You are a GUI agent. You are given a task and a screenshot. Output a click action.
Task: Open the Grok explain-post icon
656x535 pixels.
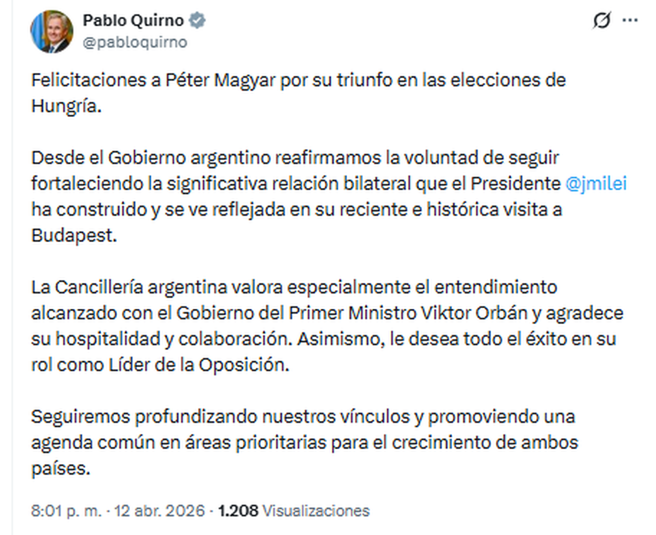coord(601,21)
